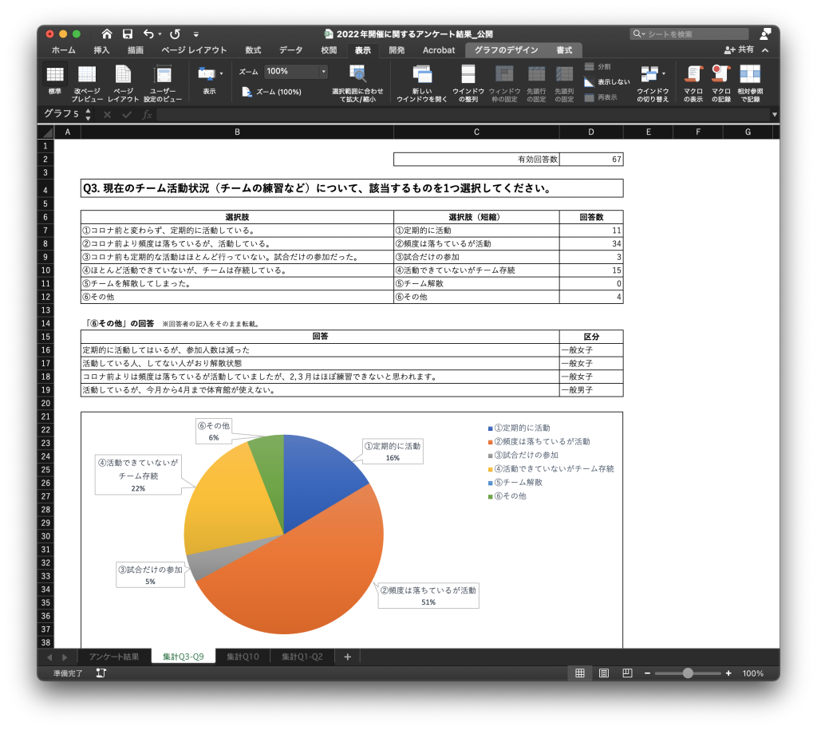This screenshot has width=817, height=730.
Task: Select normal grid view in status bar
Action: pos(580,673)
